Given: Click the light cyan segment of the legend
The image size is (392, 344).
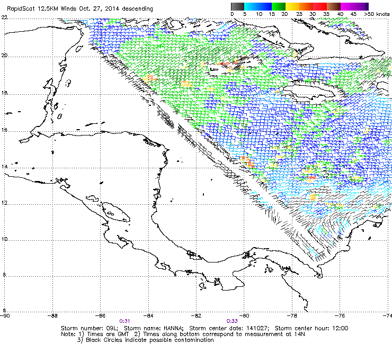Looking at the screenshot, I should 251,6.
